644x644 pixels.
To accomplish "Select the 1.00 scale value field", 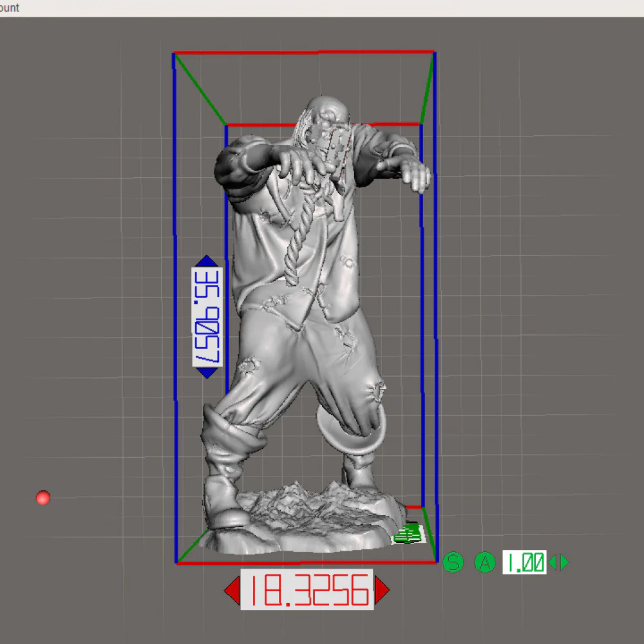I will [524, 562].
